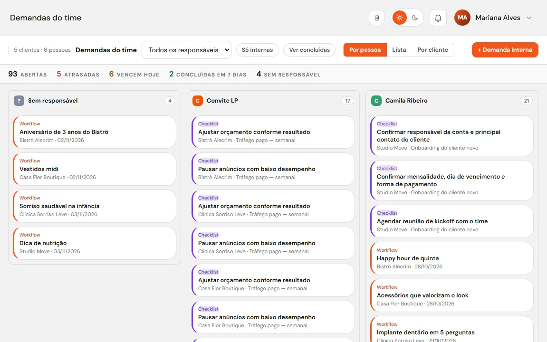Switch to light theme sun icon
This screenshot has width=547, height=342.
click(x=399, y=18)
